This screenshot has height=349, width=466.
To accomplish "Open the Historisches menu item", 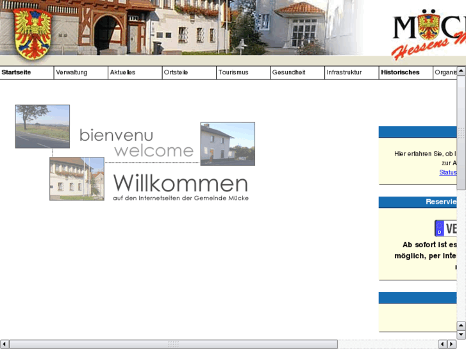I will (406, 72).
